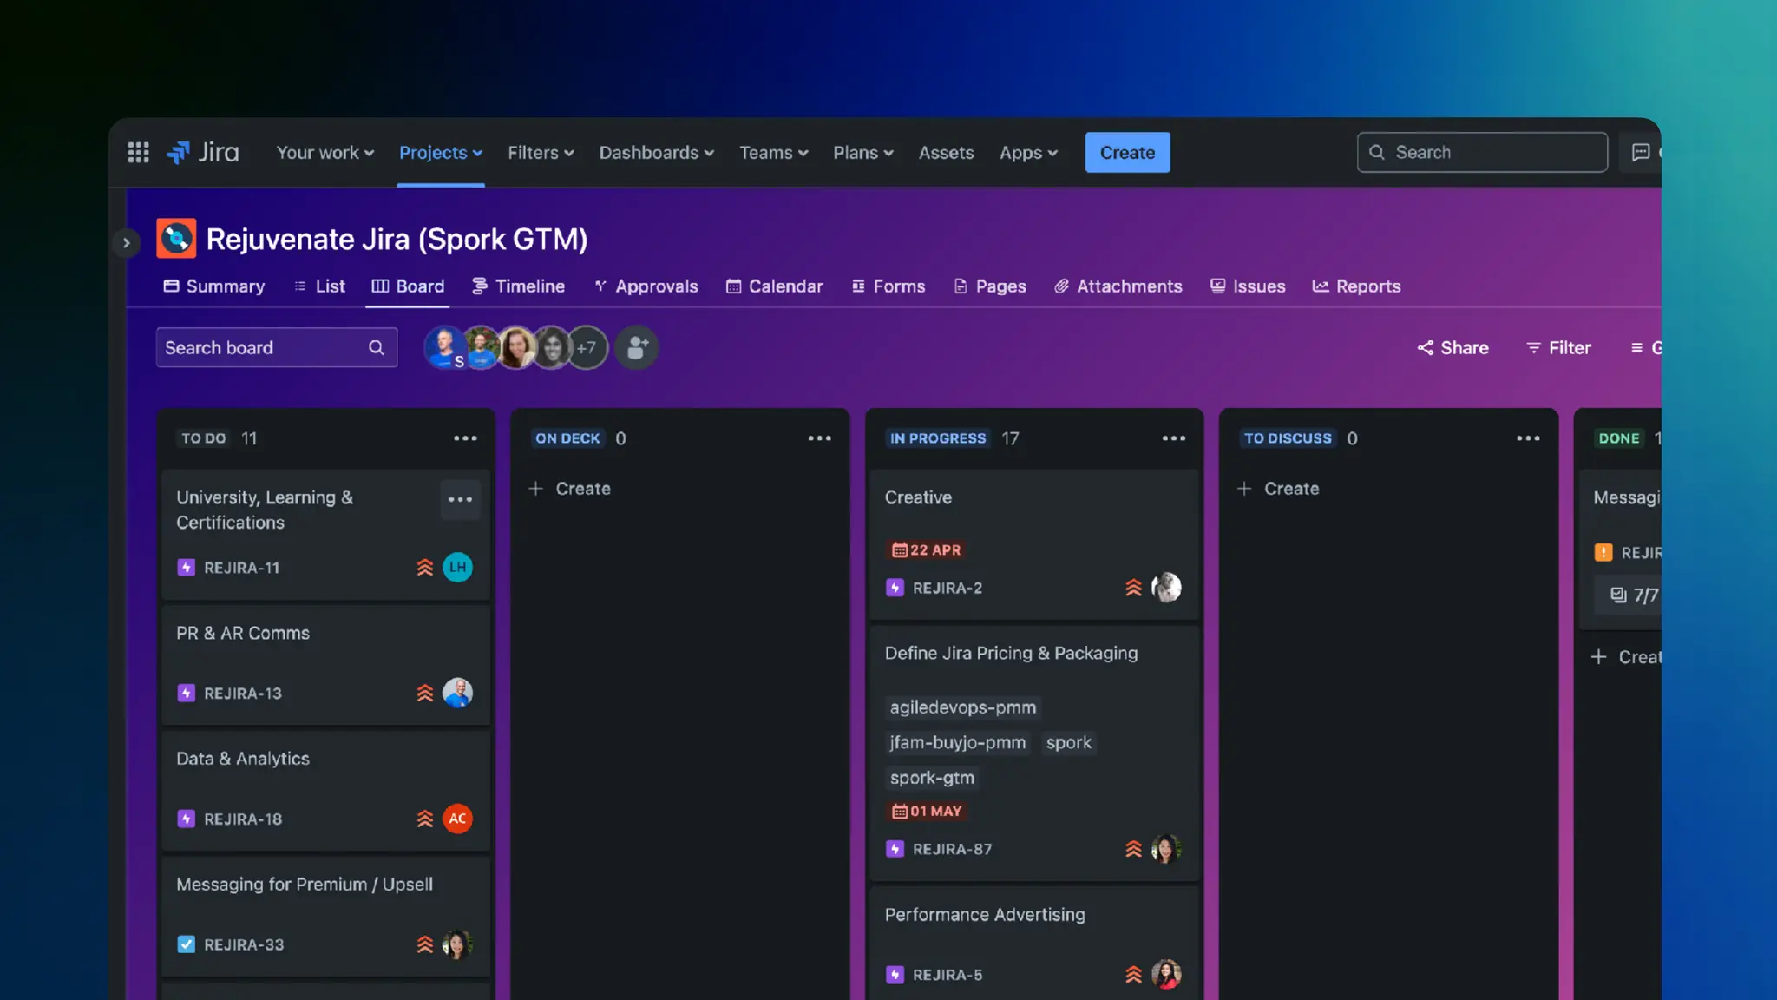Open the Projects dropdown menu
The height and width of the screenshot is (1000, 1777).
[x=440, y=152]
